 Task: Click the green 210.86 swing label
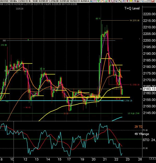[4, 45]
